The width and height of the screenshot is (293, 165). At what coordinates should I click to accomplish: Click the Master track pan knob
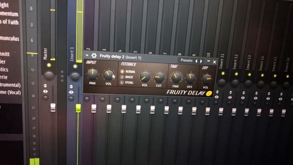coord(49,75)
